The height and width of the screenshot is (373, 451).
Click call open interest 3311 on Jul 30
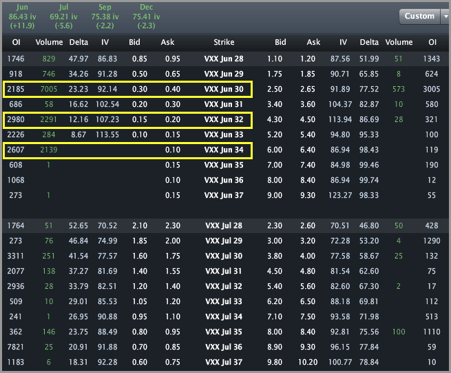pyautogui.click(x=16, y=256)
